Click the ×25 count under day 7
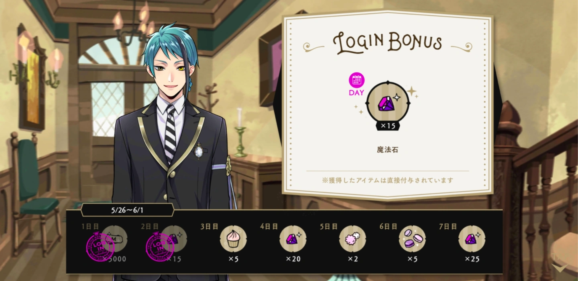 pyautogui.click(x=472, y=259)
